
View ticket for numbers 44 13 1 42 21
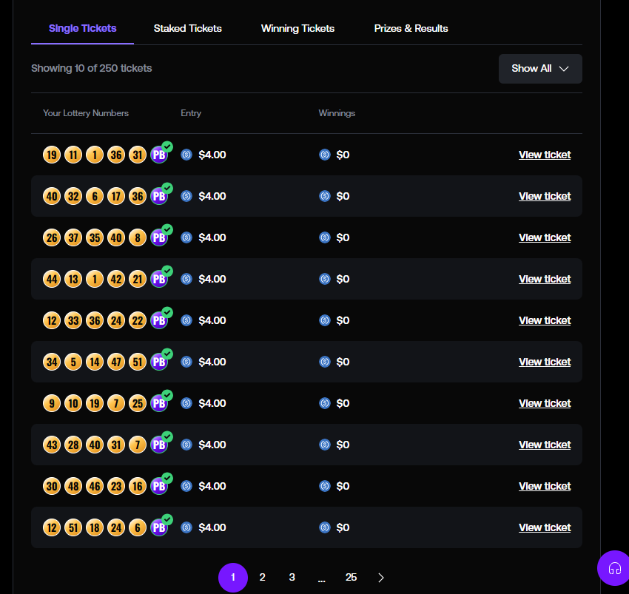545,279
